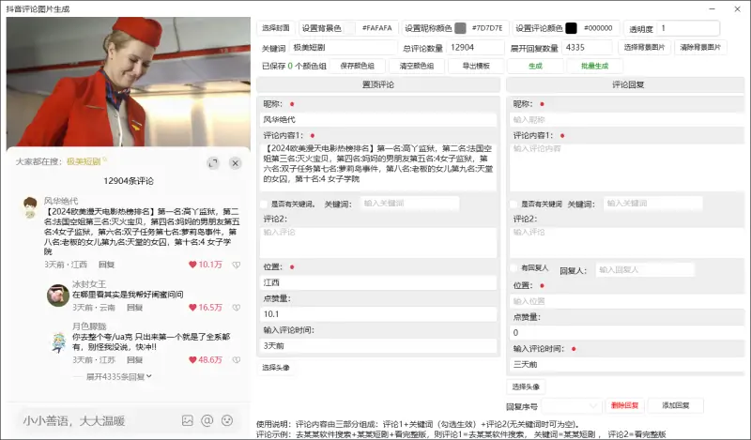Image resolution: width=751 pixels, height=440 pixels.
Task: Close the comment panel with X icon
Action: pyautogui.click(x=236, y=162)
